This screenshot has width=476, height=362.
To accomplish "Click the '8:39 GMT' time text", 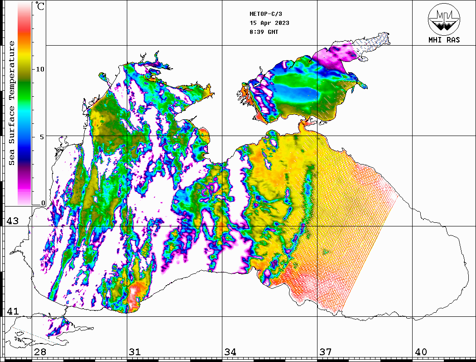I will pyautogui.click(x=264, y=32).
